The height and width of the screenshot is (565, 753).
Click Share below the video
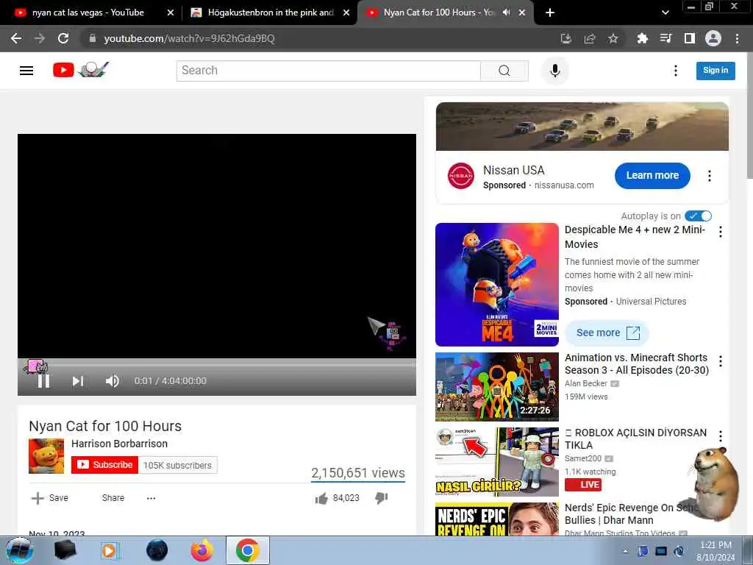(113, 498)
